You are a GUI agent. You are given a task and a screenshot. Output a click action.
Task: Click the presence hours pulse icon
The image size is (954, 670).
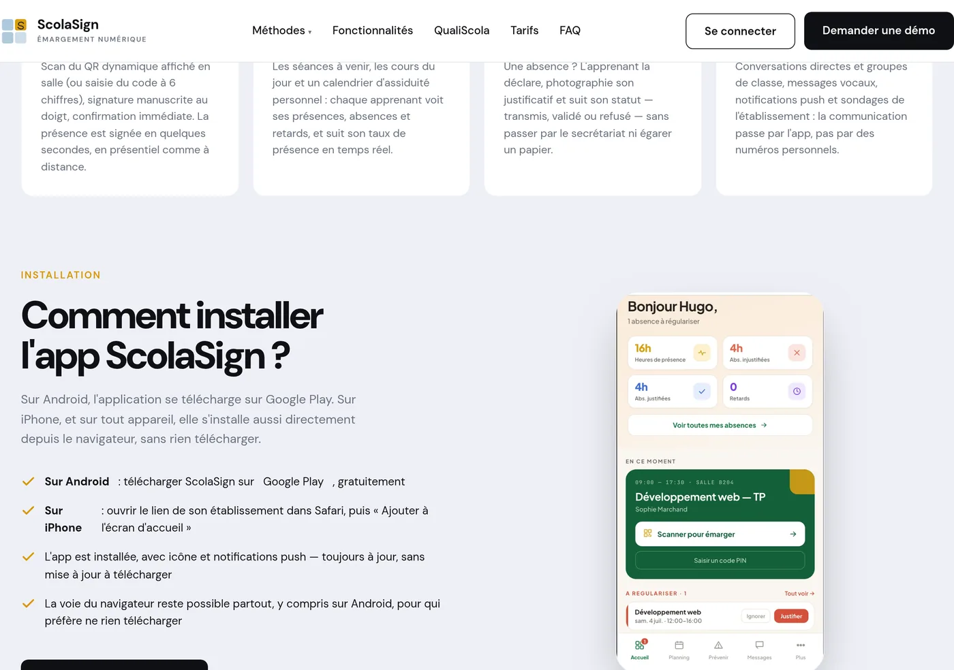pyautogui.click(x=702, y=353)
